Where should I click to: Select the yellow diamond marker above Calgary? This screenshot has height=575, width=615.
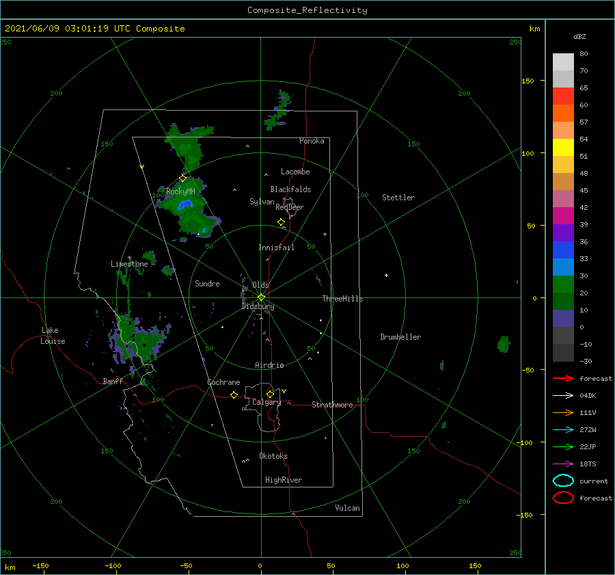[270, 394]
